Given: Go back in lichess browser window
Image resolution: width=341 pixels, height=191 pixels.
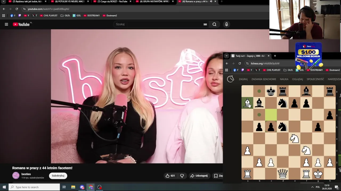Looking at the screenshot, I should 227,63.
